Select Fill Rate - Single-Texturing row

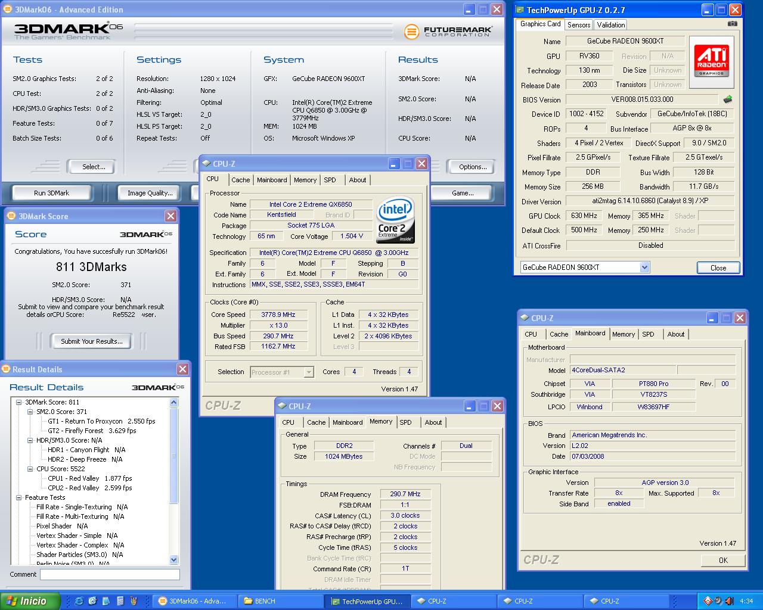coord(82,507)
